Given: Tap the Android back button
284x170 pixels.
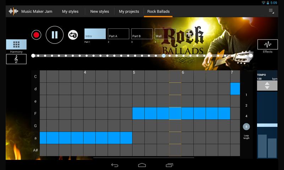Looking at the screenshot, I should [x=115, y=165].
